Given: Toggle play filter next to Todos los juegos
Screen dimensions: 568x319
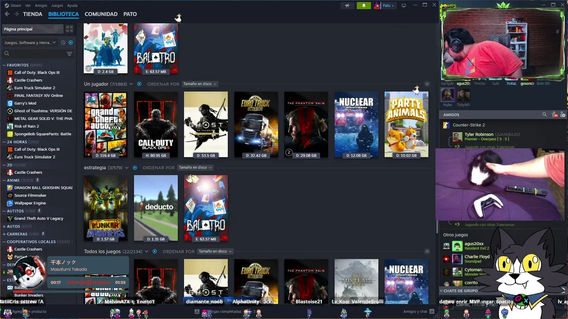Looking at the screenshot, I should [154, 251].
